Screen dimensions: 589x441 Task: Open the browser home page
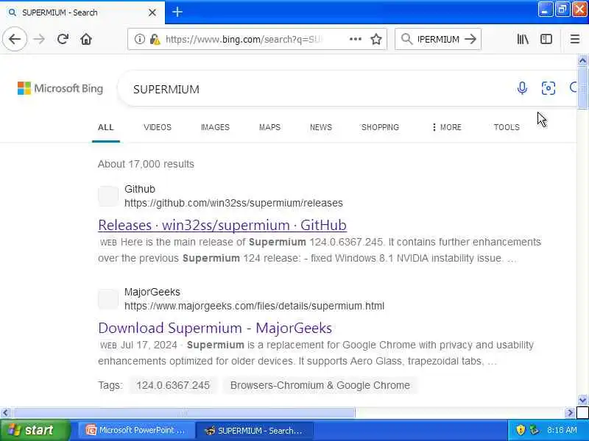tap(86, 39)
